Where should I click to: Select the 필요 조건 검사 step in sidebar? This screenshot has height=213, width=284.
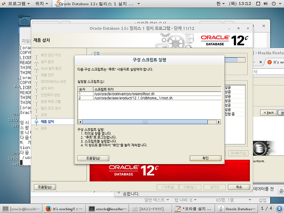[x=51, y=108]
